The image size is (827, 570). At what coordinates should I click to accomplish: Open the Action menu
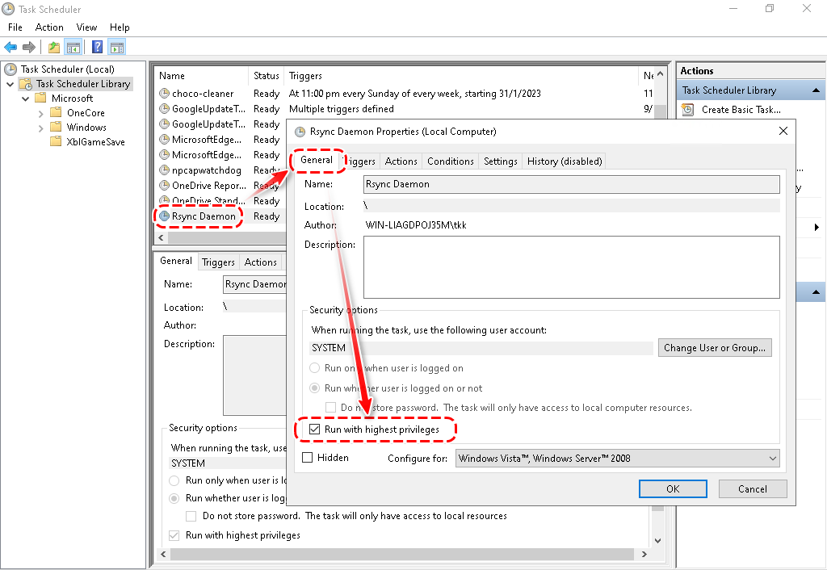[x=49, y=27]
